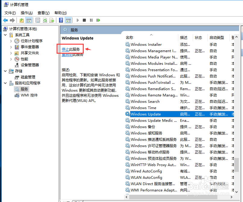The width and height of the screenshot is (243, 202).
Task: Click the horizontal scrollbar left arrow
Action: tap(126, 197)
